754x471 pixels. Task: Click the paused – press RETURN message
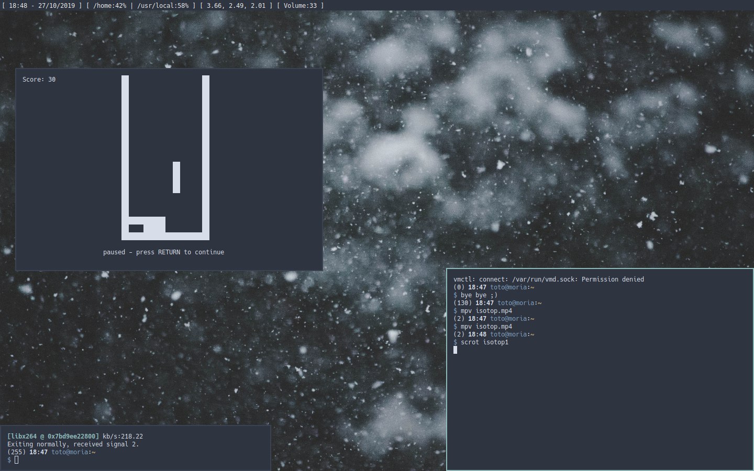click(x=163, y=252)
